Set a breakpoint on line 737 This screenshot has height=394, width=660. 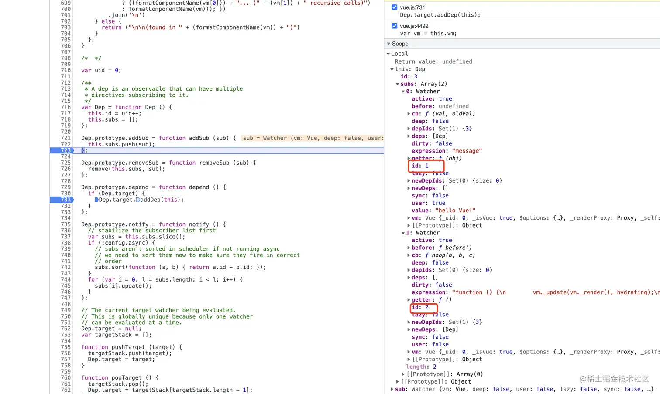click(65, 237)
